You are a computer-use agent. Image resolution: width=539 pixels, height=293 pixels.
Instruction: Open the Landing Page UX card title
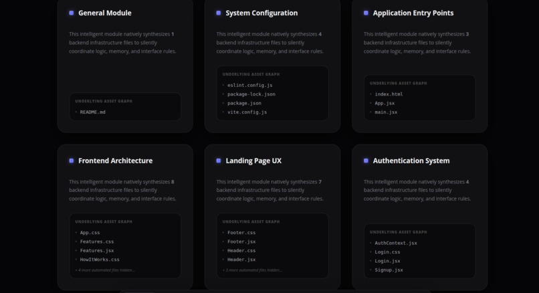pyautogui.click(x=253, y=161)
